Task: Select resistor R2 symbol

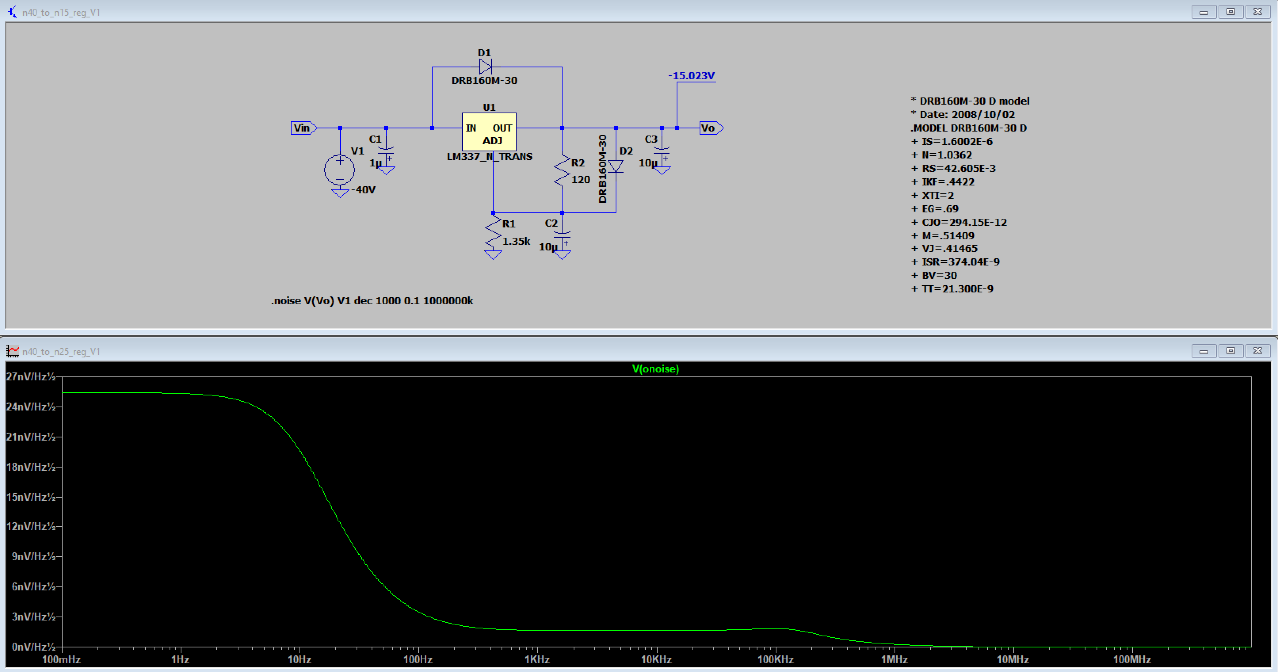Action: point(562,170)
